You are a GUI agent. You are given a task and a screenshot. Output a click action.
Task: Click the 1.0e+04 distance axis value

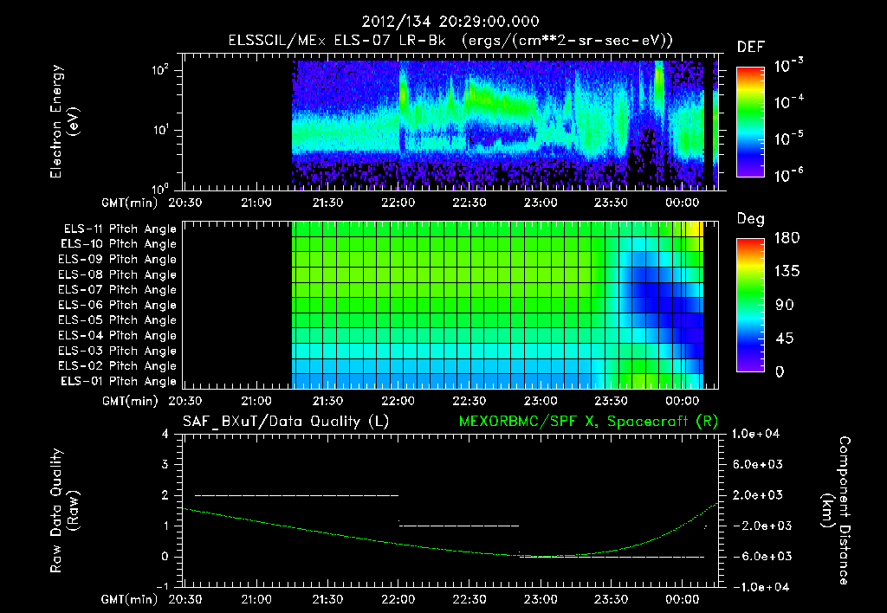click(755, 435)
